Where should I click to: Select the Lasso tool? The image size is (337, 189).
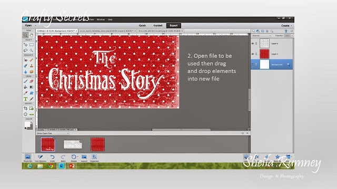[x=26, y=50]
